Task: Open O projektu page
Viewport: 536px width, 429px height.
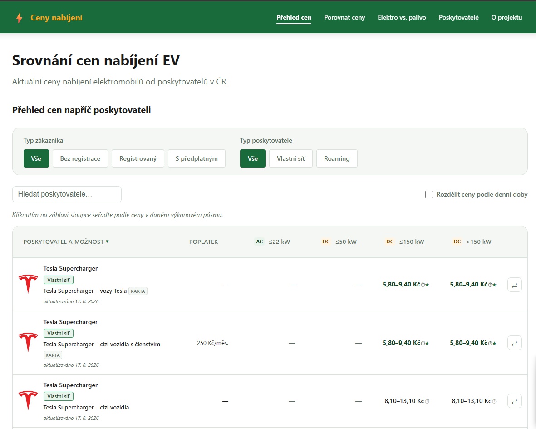Action: tap(506, 17)
